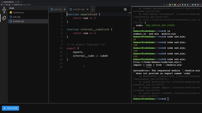This screenshot has width=202, height=113.
Task: Click the codedamn logo in the sidebar
Action: tap(4, 10)
